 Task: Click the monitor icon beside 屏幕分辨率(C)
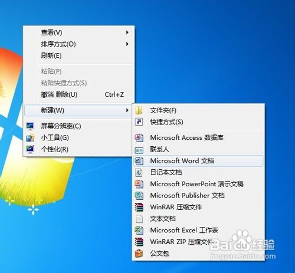point(30,126)
